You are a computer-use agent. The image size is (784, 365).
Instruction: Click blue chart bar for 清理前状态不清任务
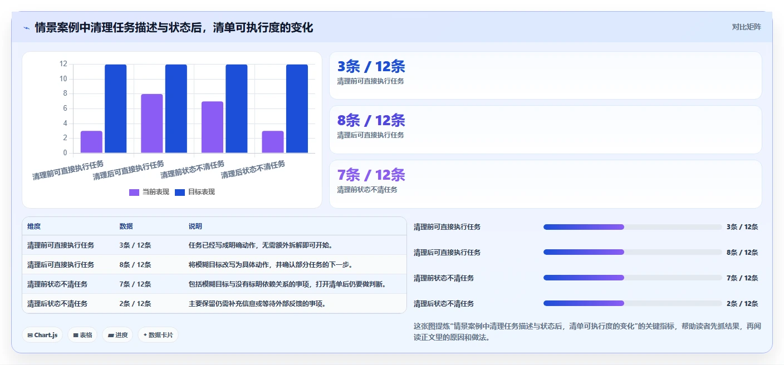coord(237,108)
